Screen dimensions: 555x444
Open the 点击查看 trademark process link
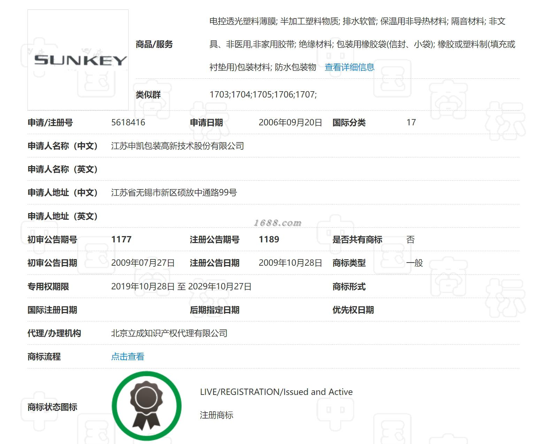[128, 357]
